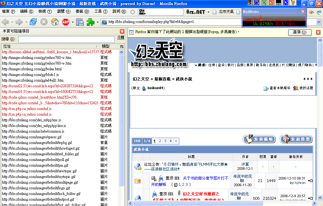The width and height of the screenshot is (323, 206).
Task: Open the 0rz.NET toolbar dropdown
Action: click(208, 12)
